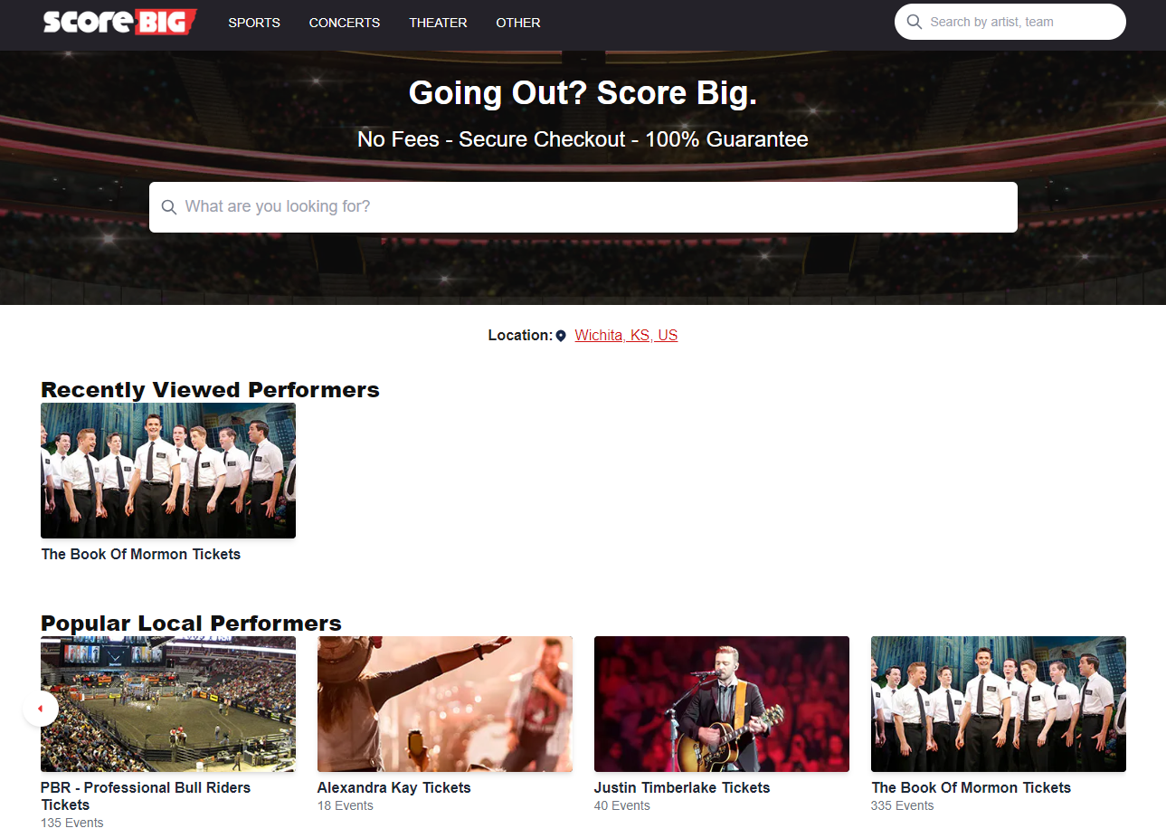This screenshot has height=838, width=1166.
Task: Click the magnifier icon in main search bar
Action: click(x=168, y=207)
